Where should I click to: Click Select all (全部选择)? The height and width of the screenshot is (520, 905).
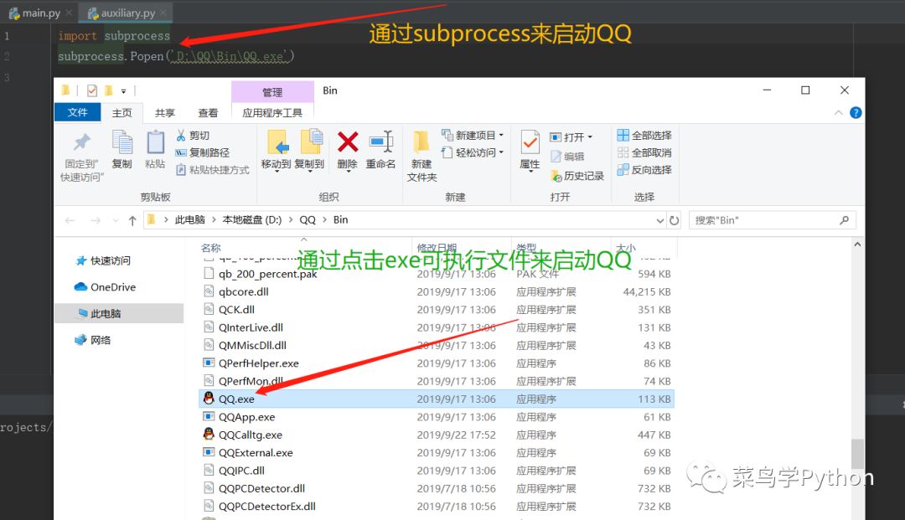[x=644, y=136]
